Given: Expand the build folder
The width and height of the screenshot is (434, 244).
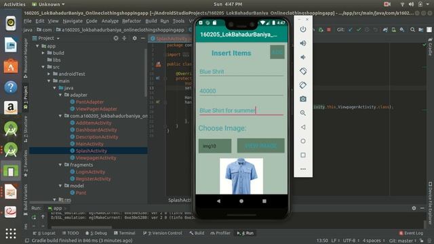Looking at the screenshot, I should click(43, 53).
